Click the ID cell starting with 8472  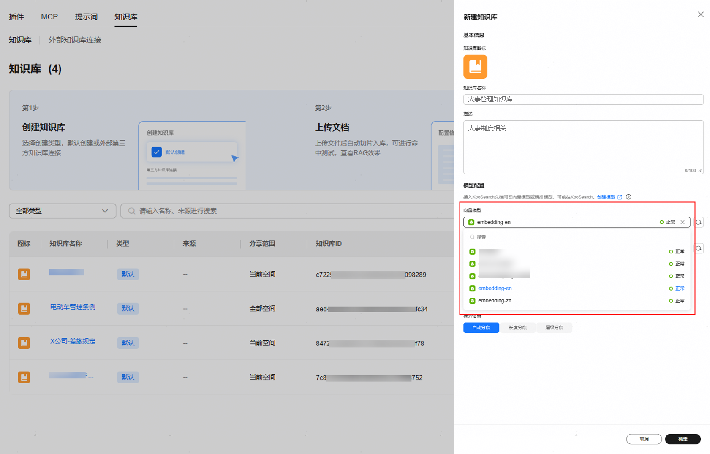370,343
